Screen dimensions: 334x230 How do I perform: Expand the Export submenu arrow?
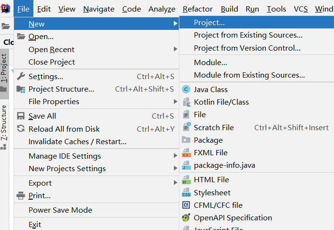[175, 183]
